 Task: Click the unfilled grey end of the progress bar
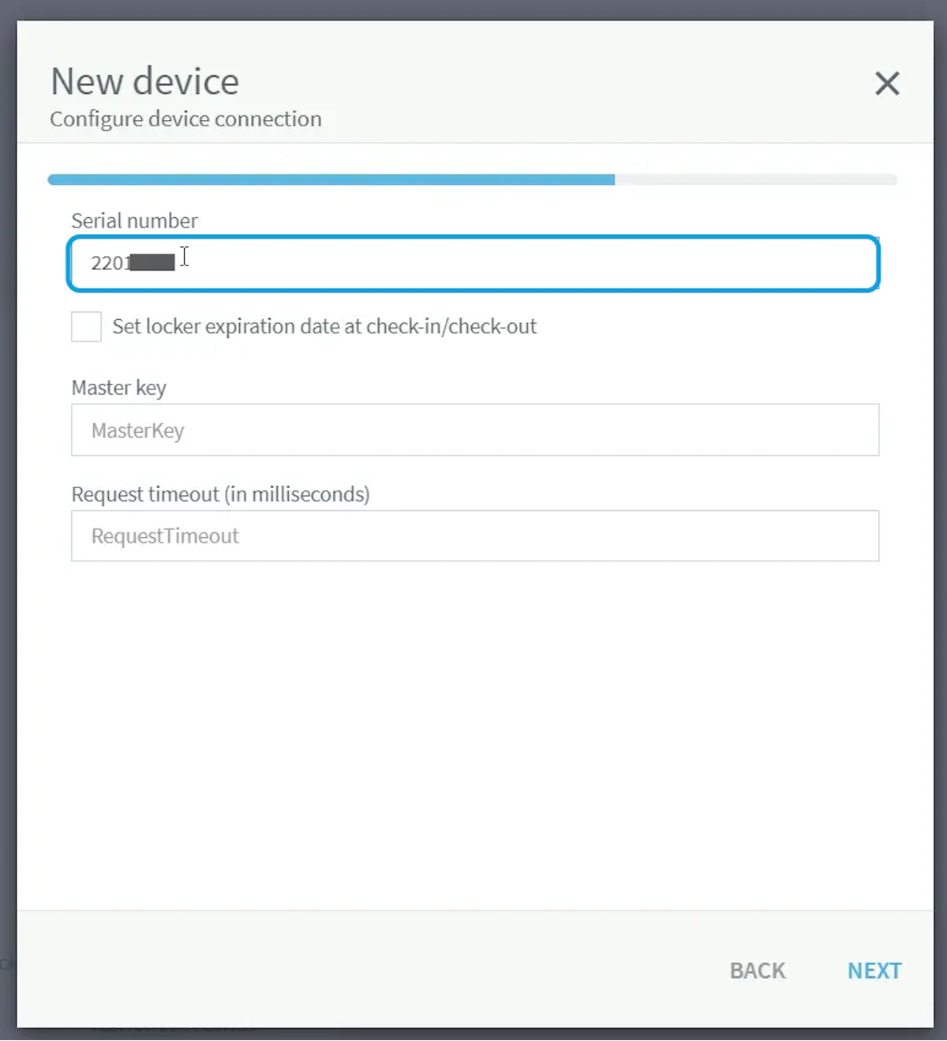[755, 179]
